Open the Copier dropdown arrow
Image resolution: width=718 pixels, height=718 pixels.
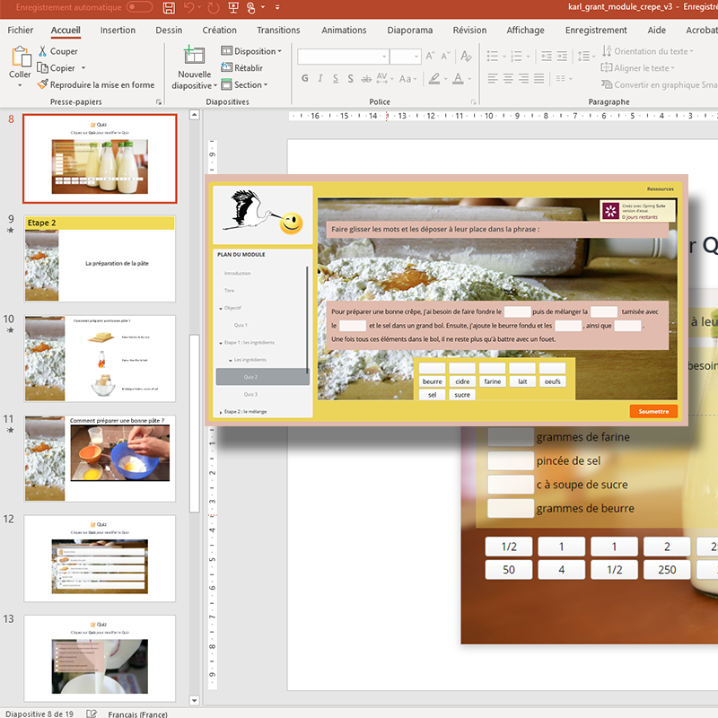coord(83,68)
